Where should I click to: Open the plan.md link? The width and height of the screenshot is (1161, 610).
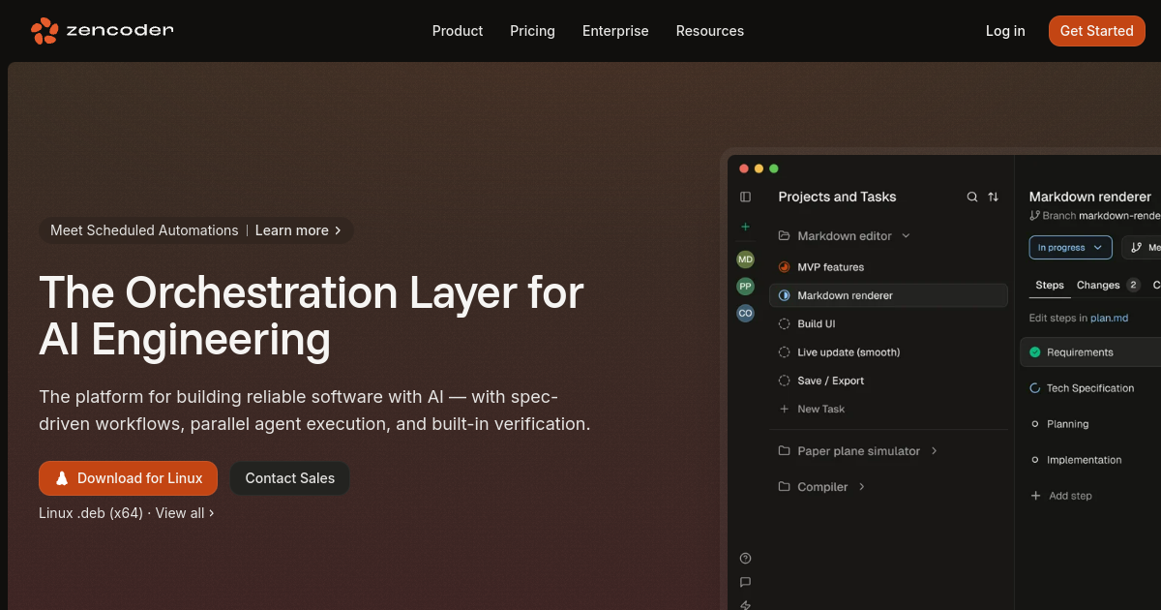point(1109,318)
